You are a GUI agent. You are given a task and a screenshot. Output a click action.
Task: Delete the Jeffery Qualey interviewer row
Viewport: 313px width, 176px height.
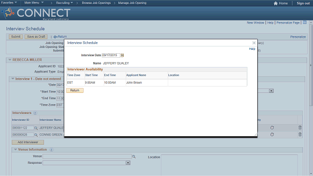[x=300, y=128]
